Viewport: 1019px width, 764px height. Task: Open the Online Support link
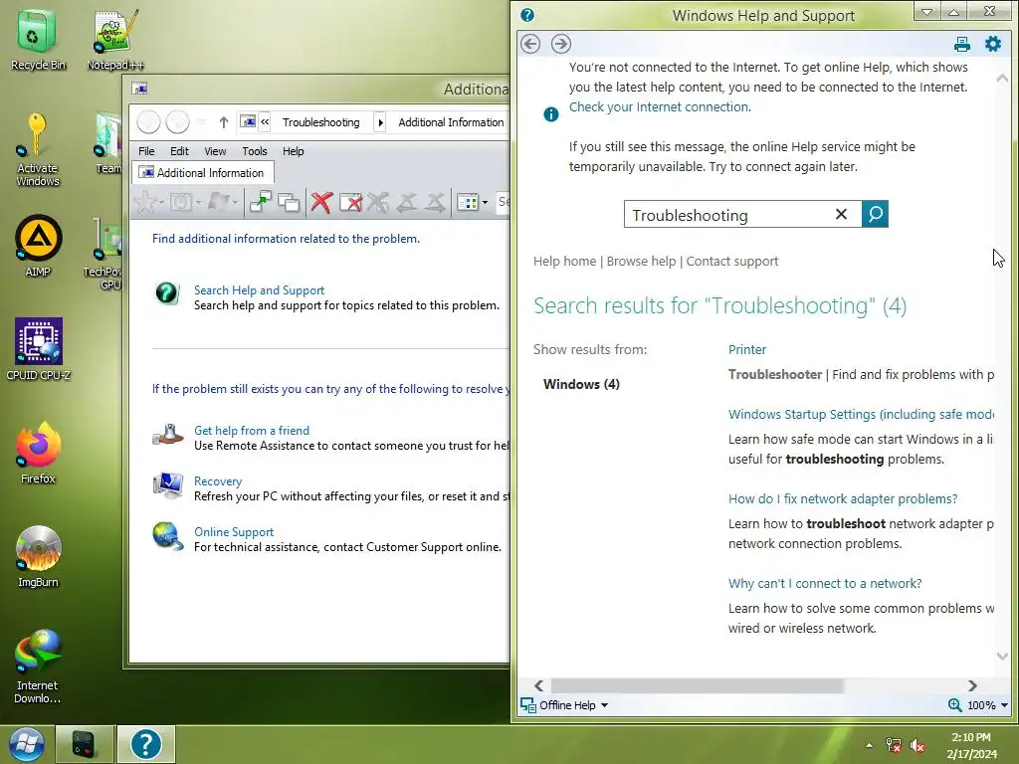234,531
